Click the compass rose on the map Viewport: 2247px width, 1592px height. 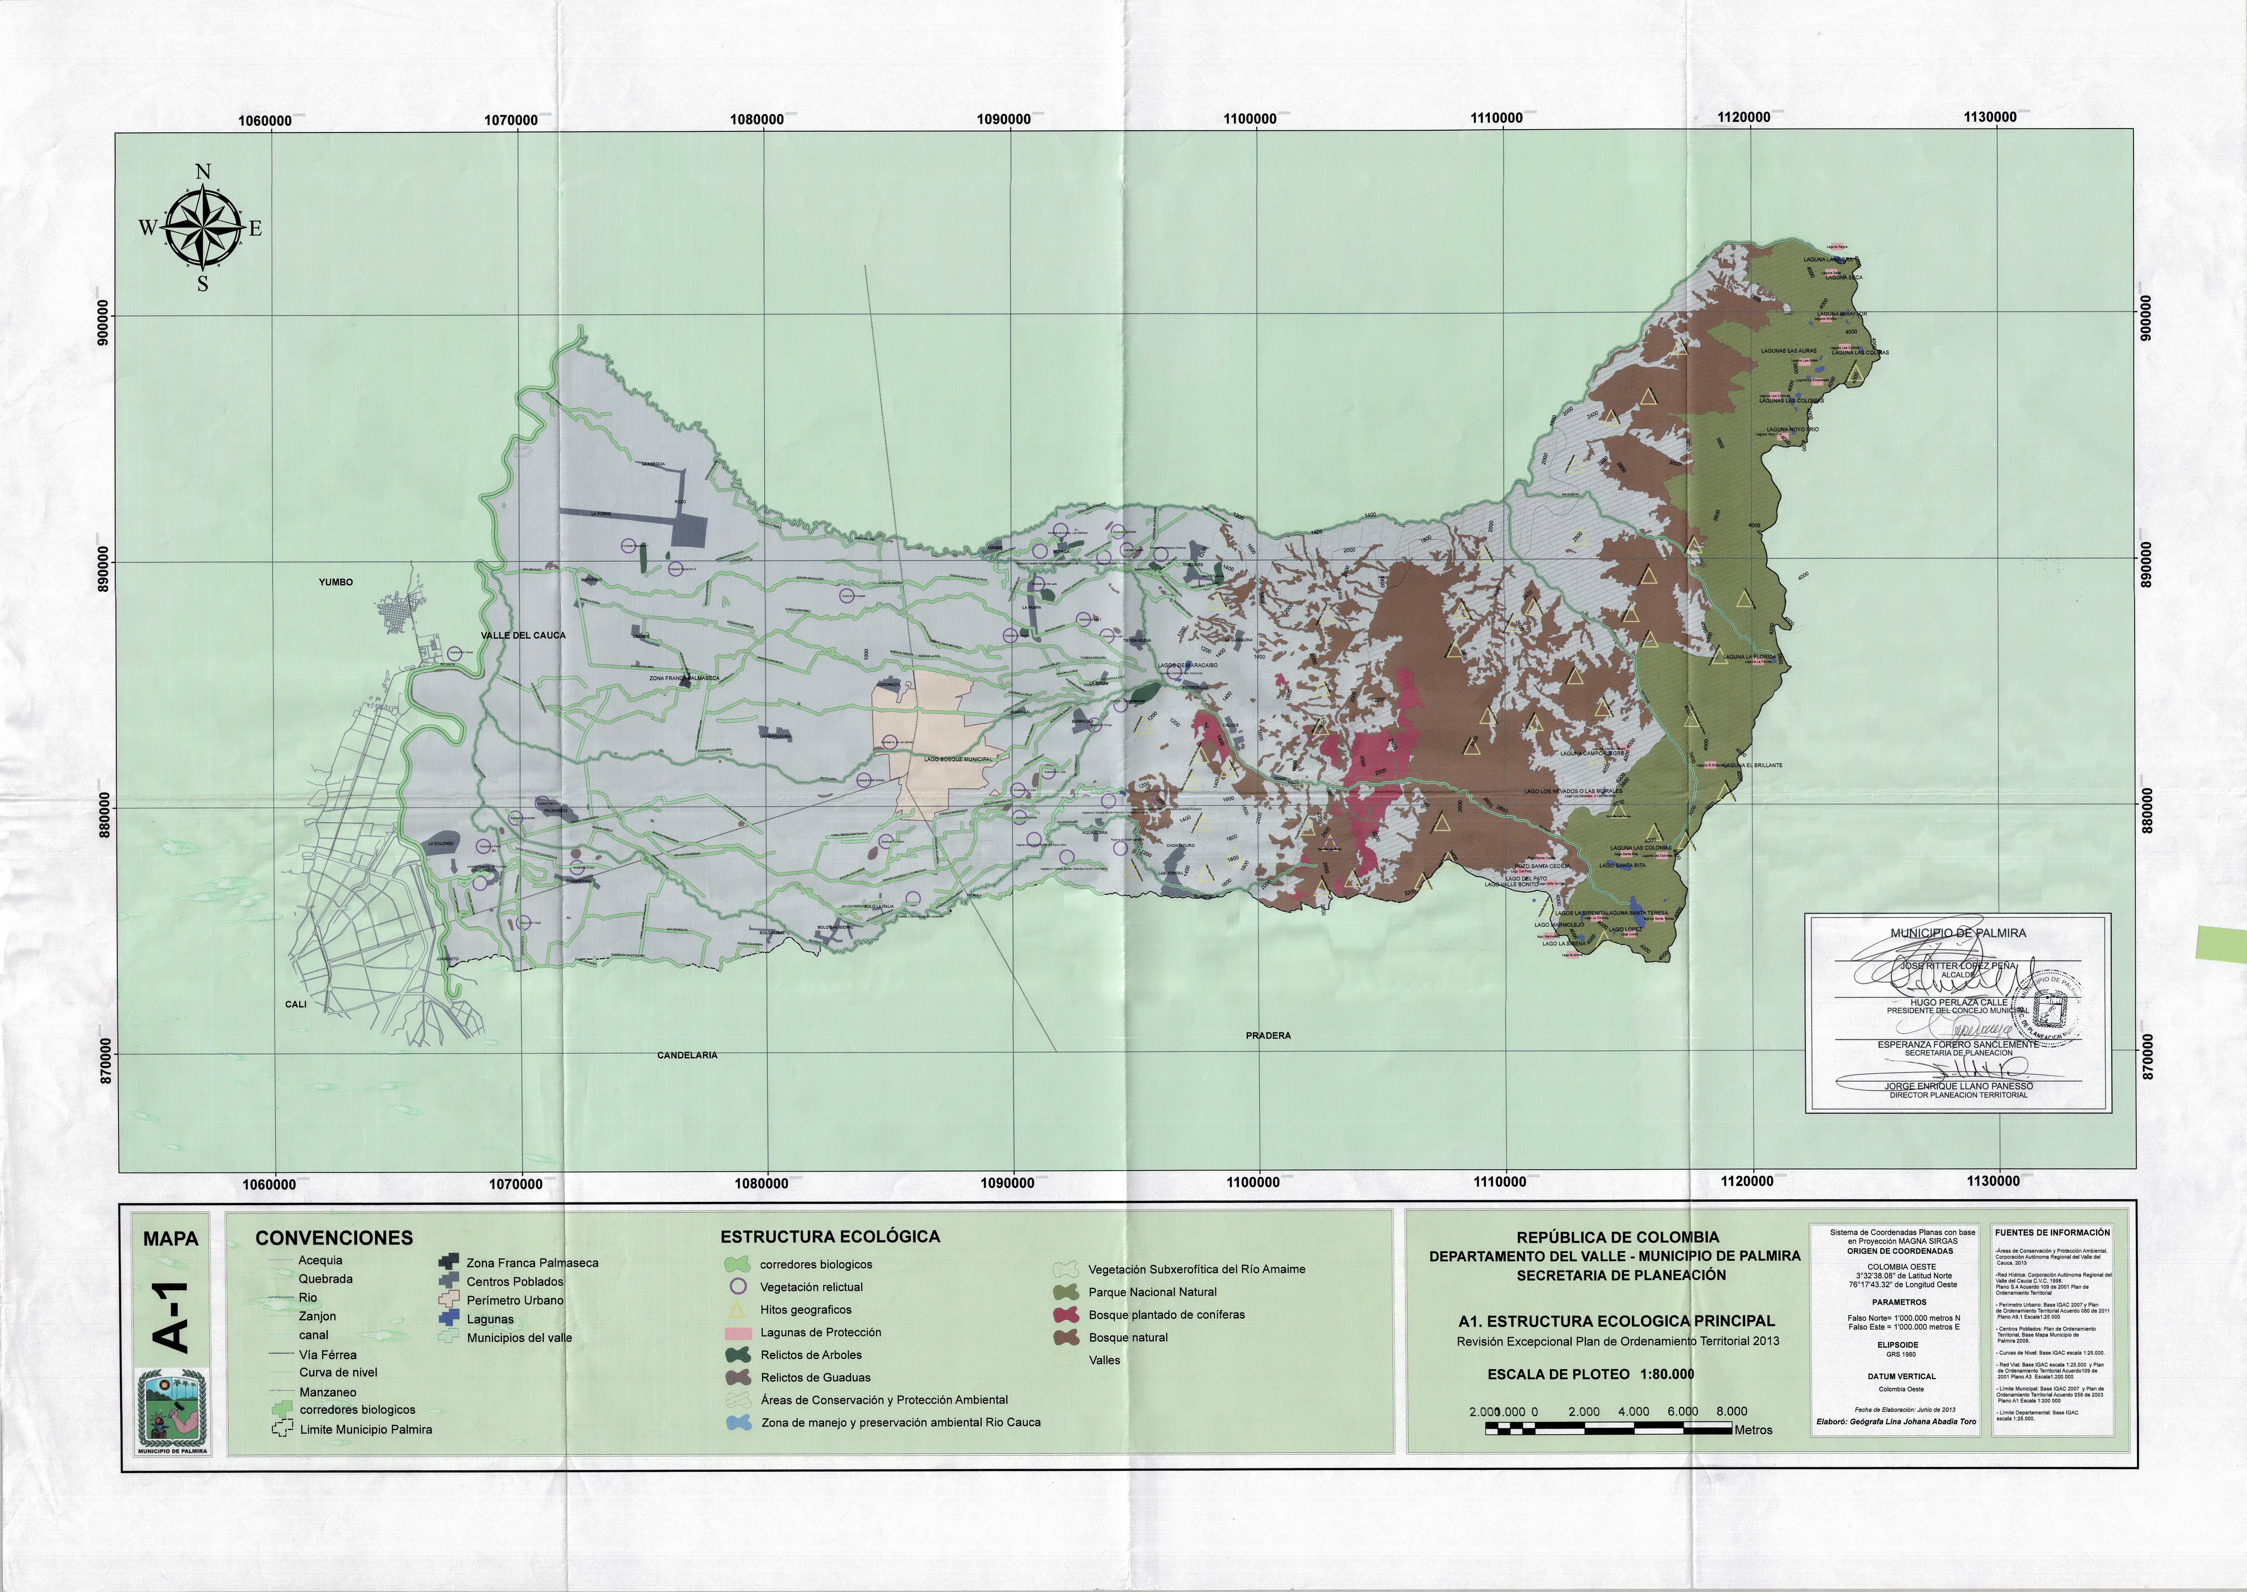202,229
